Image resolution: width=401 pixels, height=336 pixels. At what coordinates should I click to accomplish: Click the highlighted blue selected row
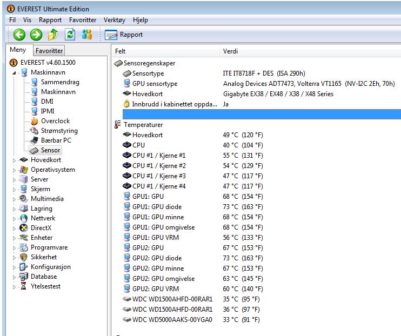click(262, 115)
